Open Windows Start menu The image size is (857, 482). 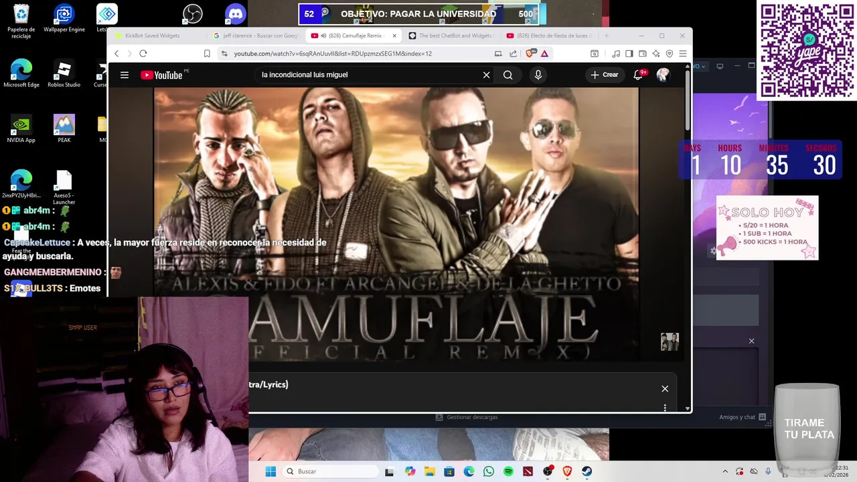point(270,471)
